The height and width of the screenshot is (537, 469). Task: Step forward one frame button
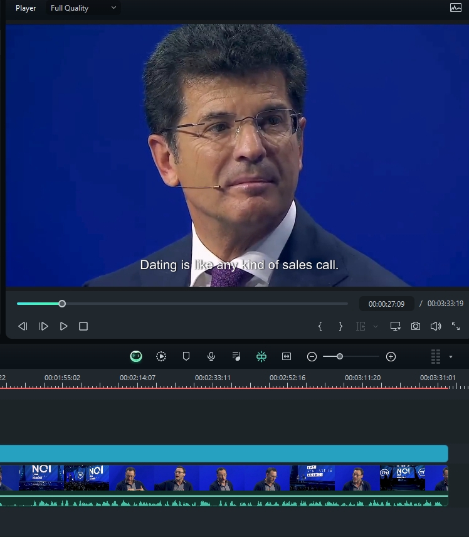click(43, 326)
